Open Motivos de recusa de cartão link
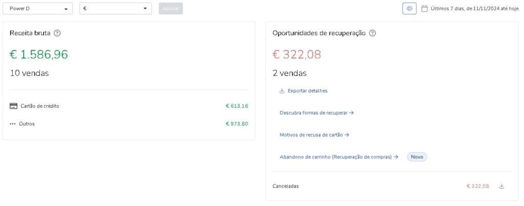Screen dimensions: 524x206 coord(314,135)
